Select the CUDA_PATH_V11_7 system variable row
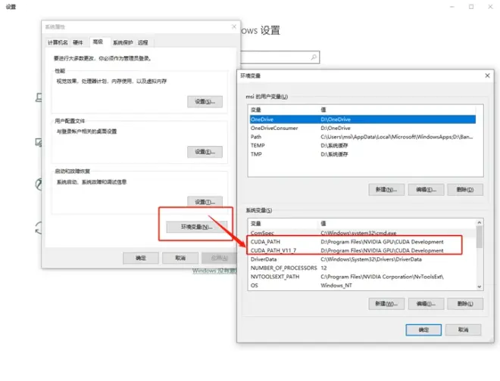The height and width of the screenshot is (381, 500). tap(362, 250)
